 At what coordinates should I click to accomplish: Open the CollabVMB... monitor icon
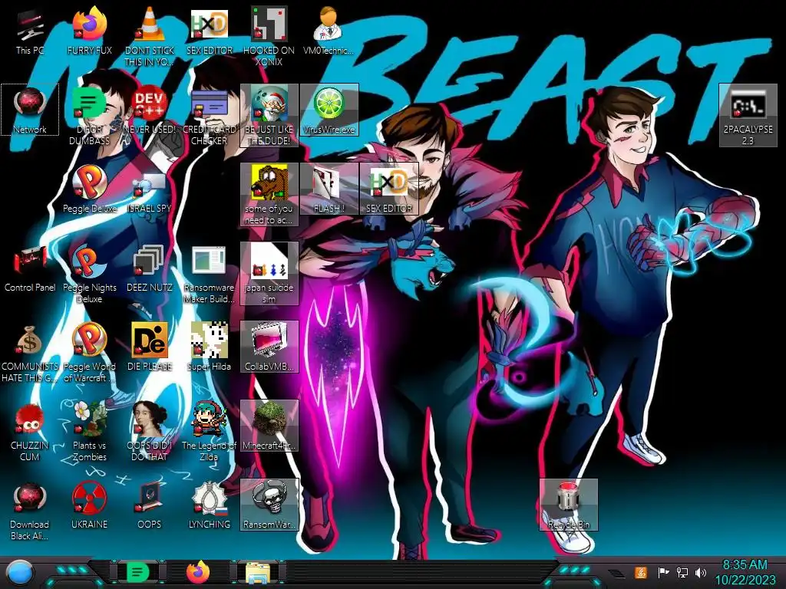[x=269, y=347]
